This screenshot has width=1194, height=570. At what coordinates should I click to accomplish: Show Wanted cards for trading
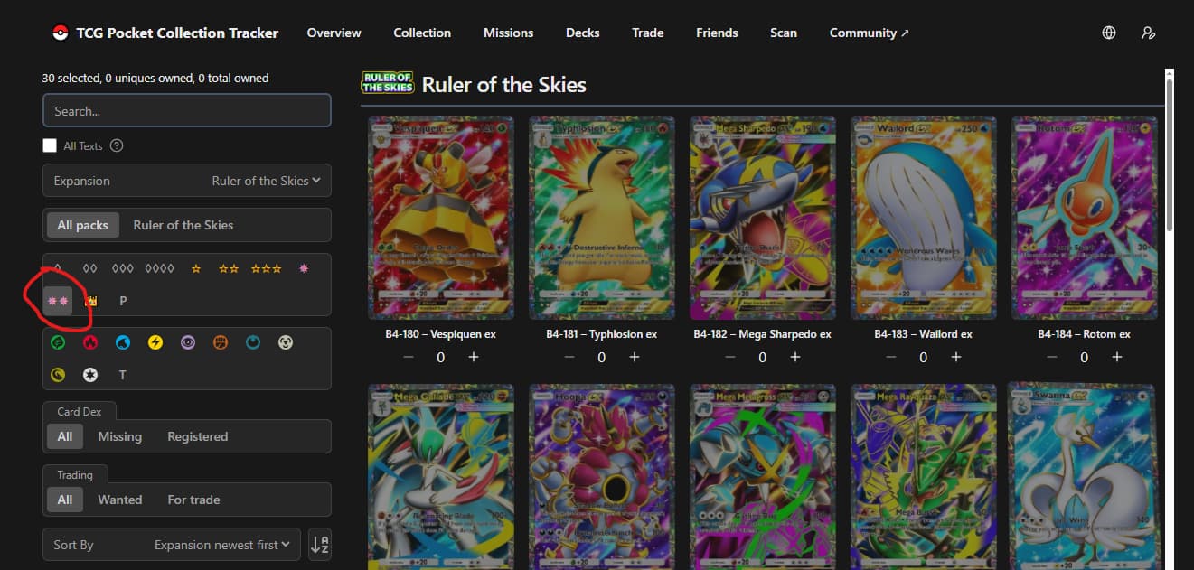point(120,500)
